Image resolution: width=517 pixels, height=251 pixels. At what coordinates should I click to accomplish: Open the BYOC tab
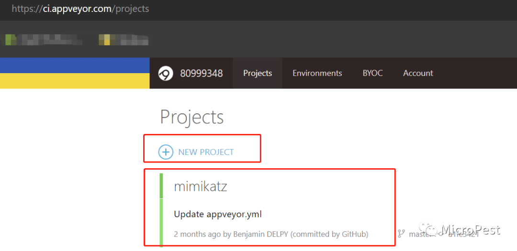tap(372, 73)
